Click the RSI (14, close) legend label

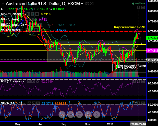click(11, 81)
